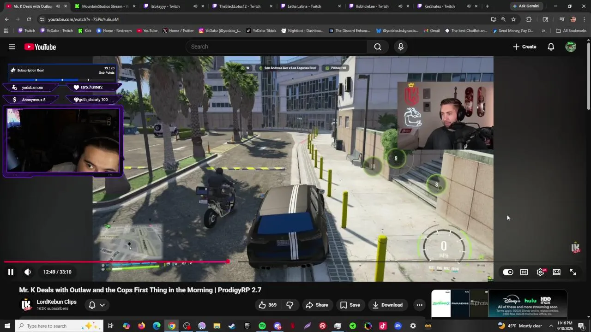The width and height of the screenshot is (591, 332).
Task: Save the video to a playlist
Action: click(x=350, y=305)
